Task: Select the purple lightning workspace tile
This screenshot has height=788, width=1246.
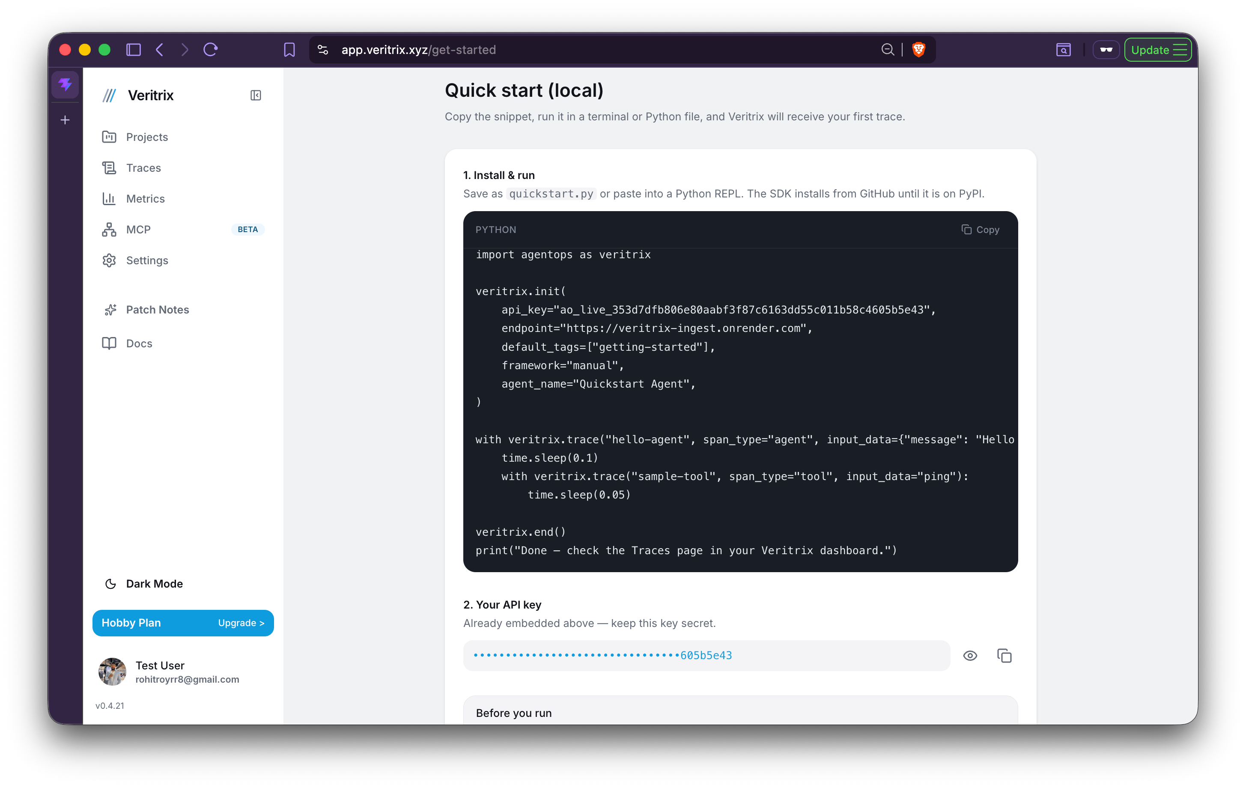Action: tap(65, 84)
